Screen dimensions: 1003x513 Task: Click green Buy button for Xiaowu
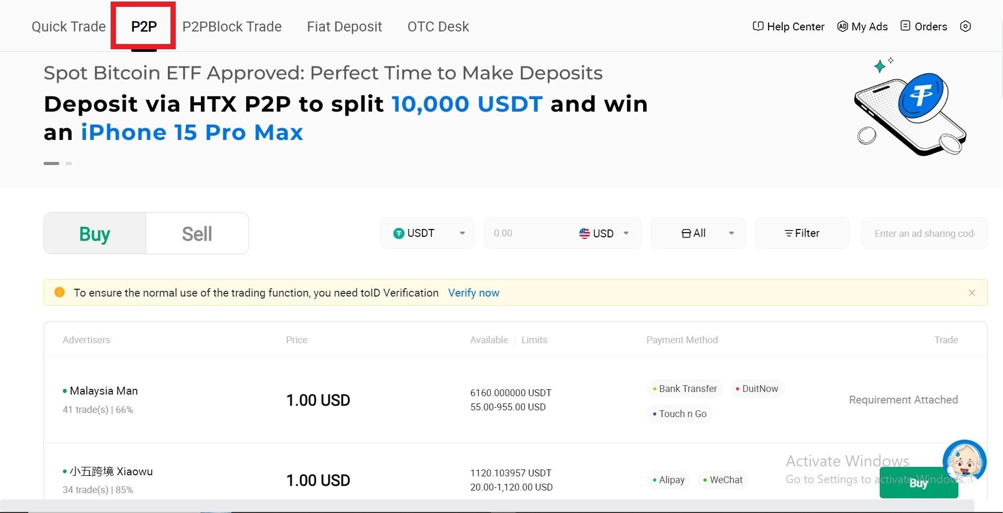point(919,483)
